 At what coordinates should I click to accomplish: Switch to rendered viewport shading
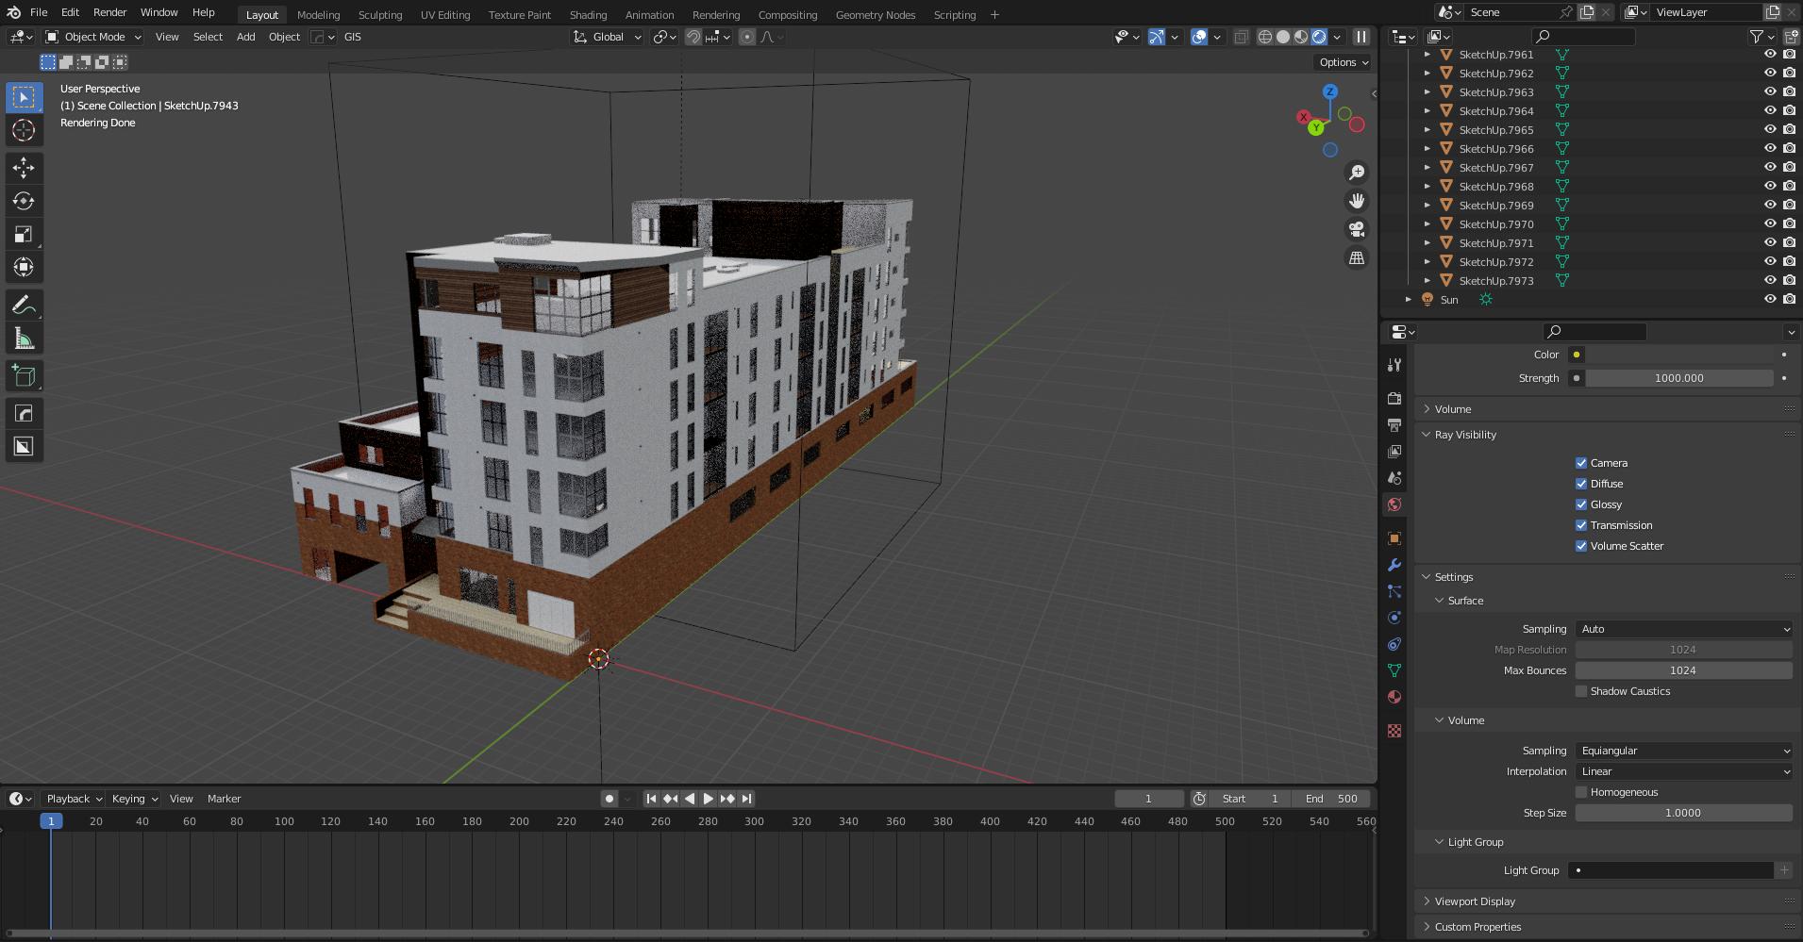(1319, 37)
